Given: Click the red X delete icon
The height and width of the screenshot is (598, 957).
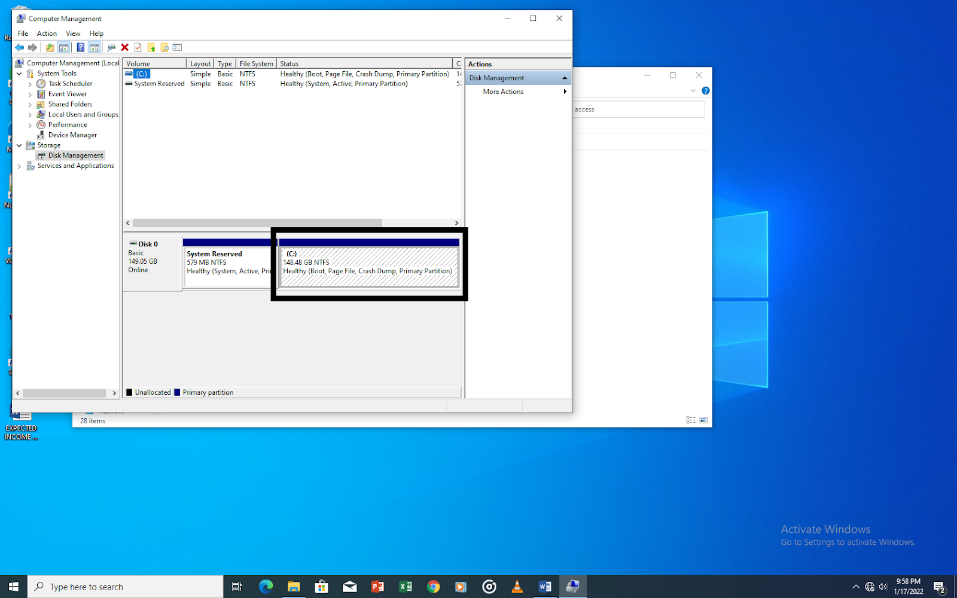Looking at the screenshot, I should click(x=124, y=47).
